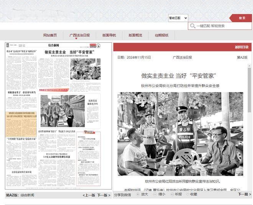Click the article panel vertical scrollbar
Screen dimensions: 253x205
pyautogui.click(x=250, y=90)
